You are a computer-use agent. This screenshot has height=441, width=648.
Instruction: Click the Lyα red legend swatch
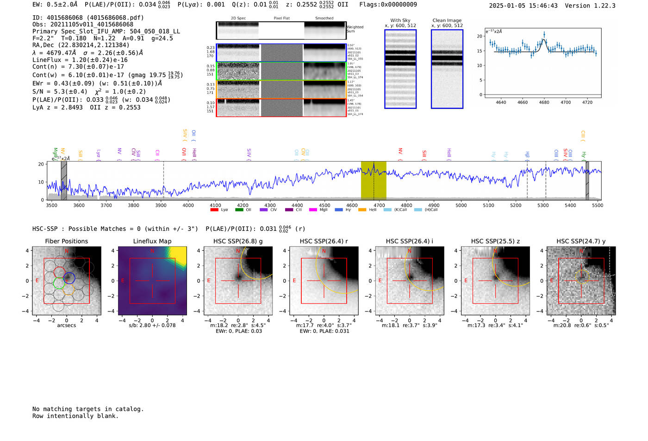click(214, 210)
